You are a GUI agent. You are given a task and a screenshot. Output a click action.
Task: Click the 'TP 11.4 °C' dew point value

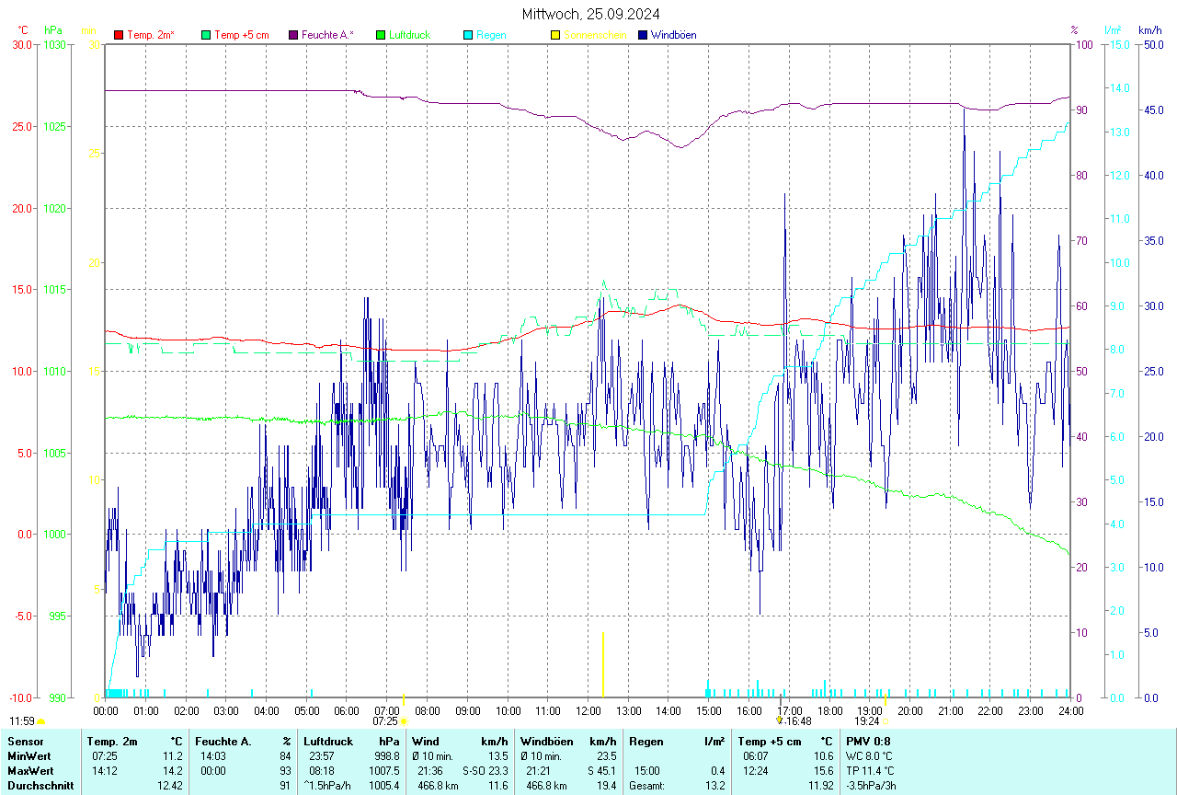(x=870, y=770)
